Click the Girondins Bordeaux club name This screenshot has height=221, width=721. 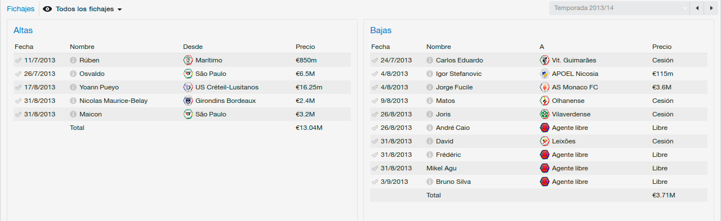pyautogui.click(x=226, y=101)
